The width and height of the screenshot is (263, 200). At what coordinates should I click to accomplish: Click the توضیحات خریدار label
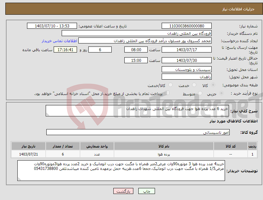tap(242, 171)
